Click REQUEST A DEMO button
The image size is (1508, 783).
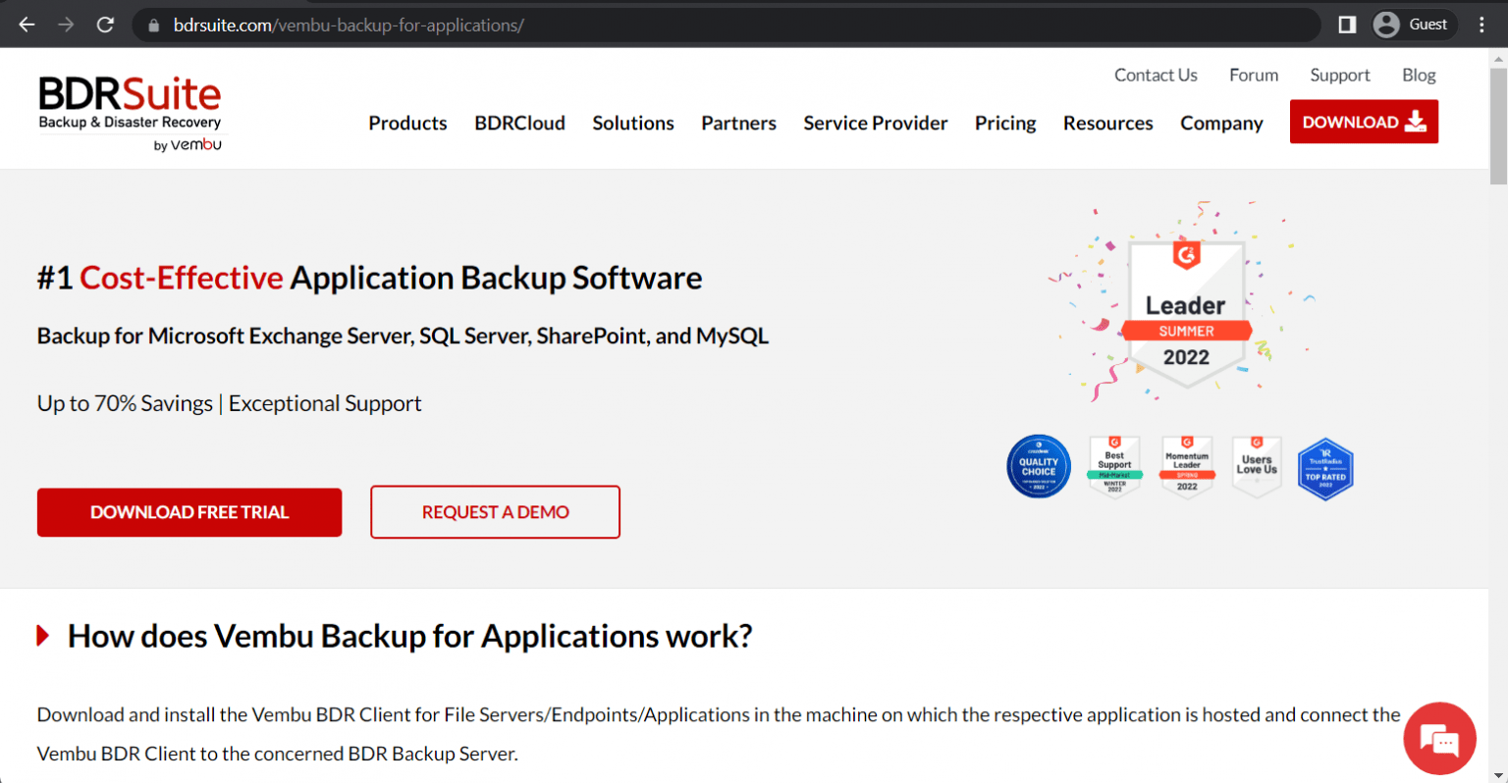pos(495,511)
